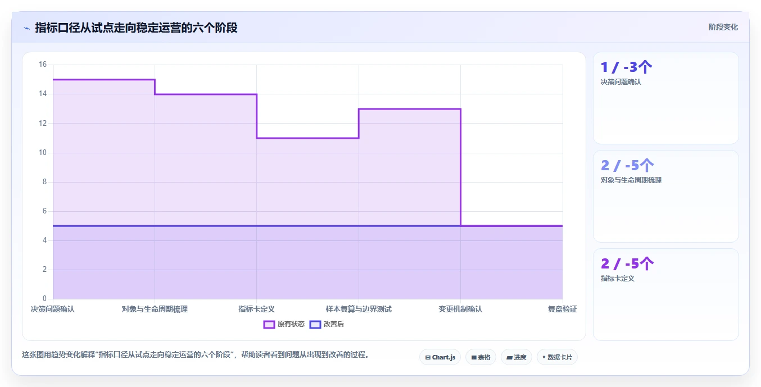
Task: Open the 2 / -5个 指标卡定义 card
Action: click(x=665, y=295)
